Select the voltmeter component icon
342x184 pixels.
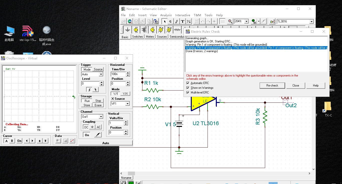coord(161,30)
